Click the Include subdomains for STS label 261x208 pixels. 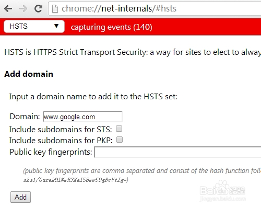point(61,130)
